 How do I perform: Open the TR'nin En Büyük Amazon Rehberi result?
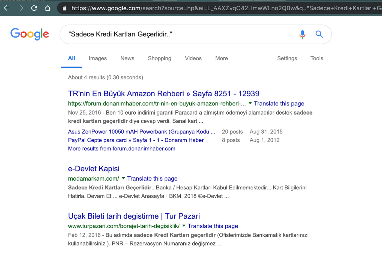pos(164,94)
